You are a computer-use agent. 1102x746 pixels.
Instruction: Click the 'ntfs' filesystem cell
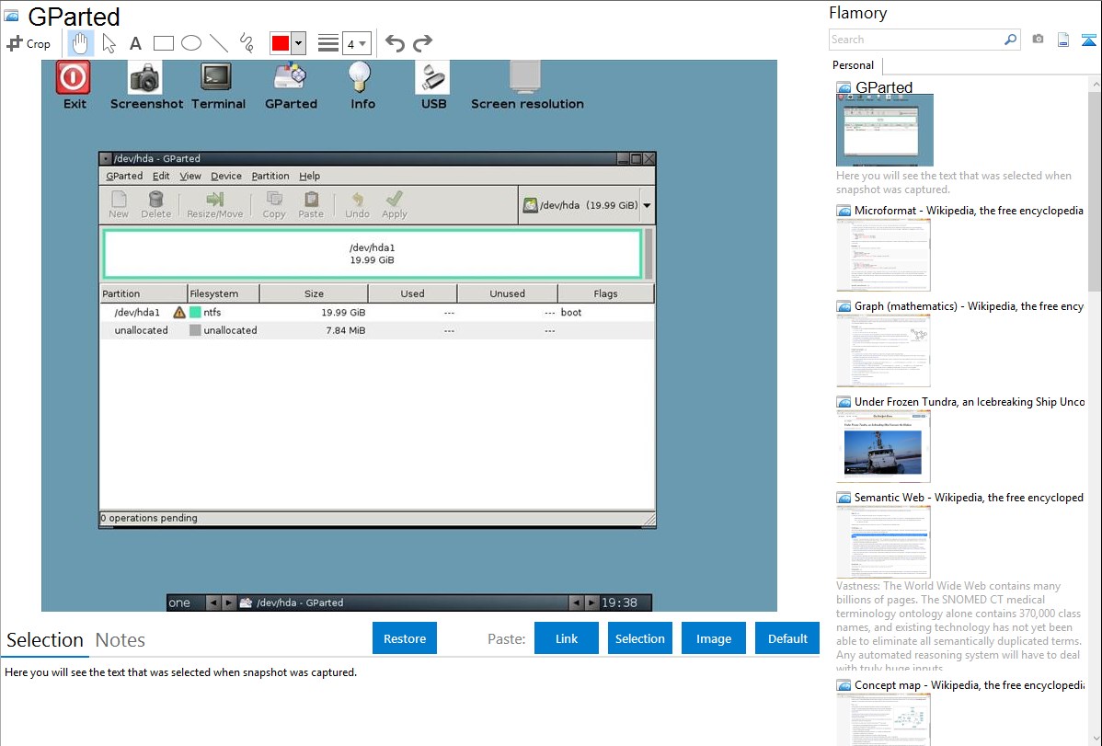pos(212,312)
